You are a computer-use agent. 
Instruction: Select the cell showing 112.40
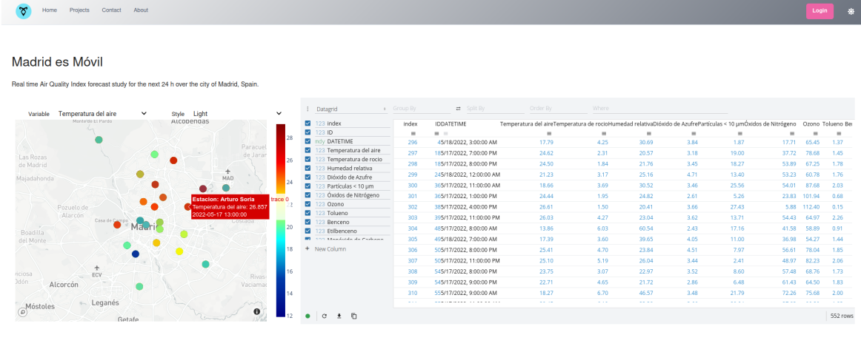810,207
